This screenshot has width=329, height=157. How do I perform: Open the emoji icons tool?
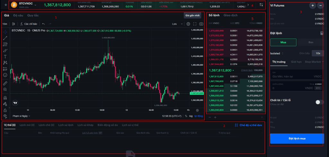pyautogui.click(x=5, y=75)
